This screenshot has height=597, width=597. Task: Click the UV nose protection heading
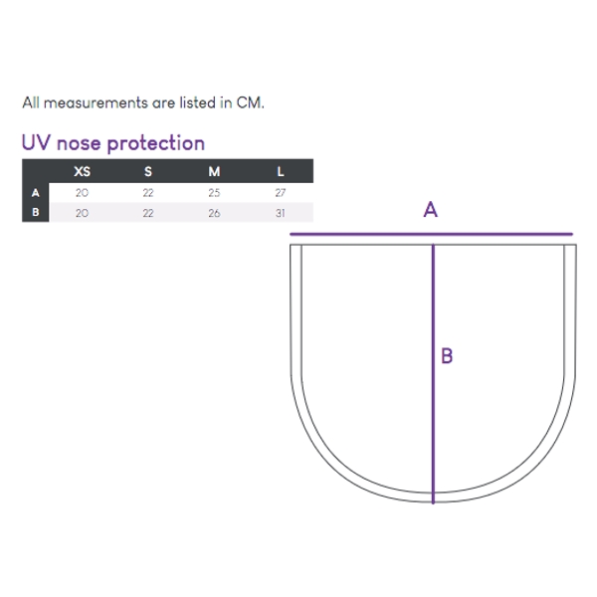[113, 143]
